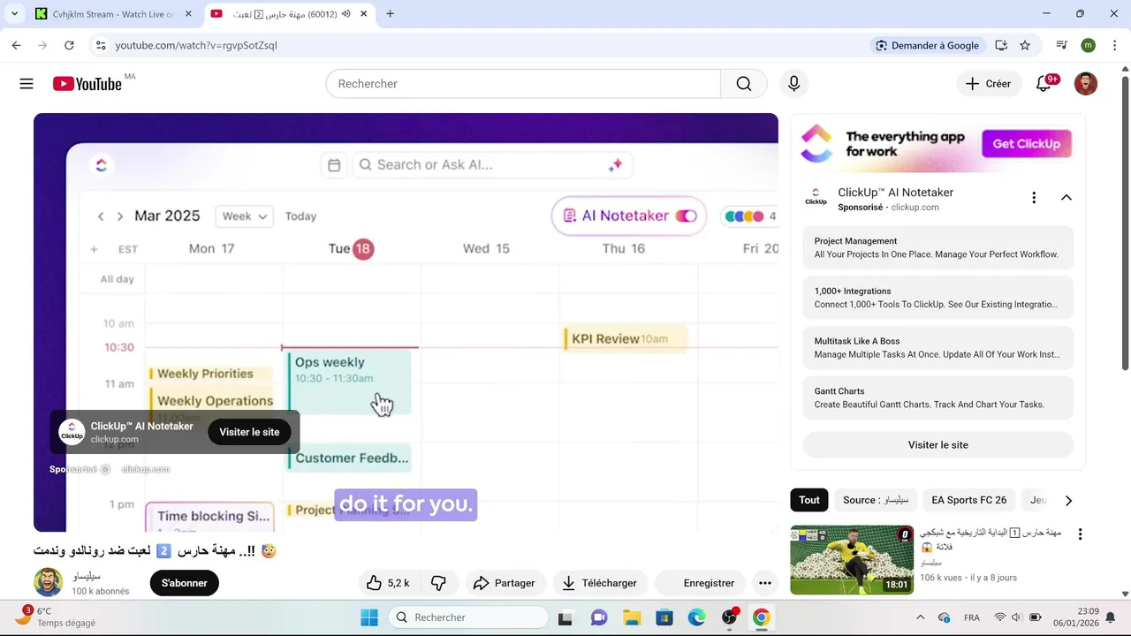Click the Créer button

coord(988,84)
